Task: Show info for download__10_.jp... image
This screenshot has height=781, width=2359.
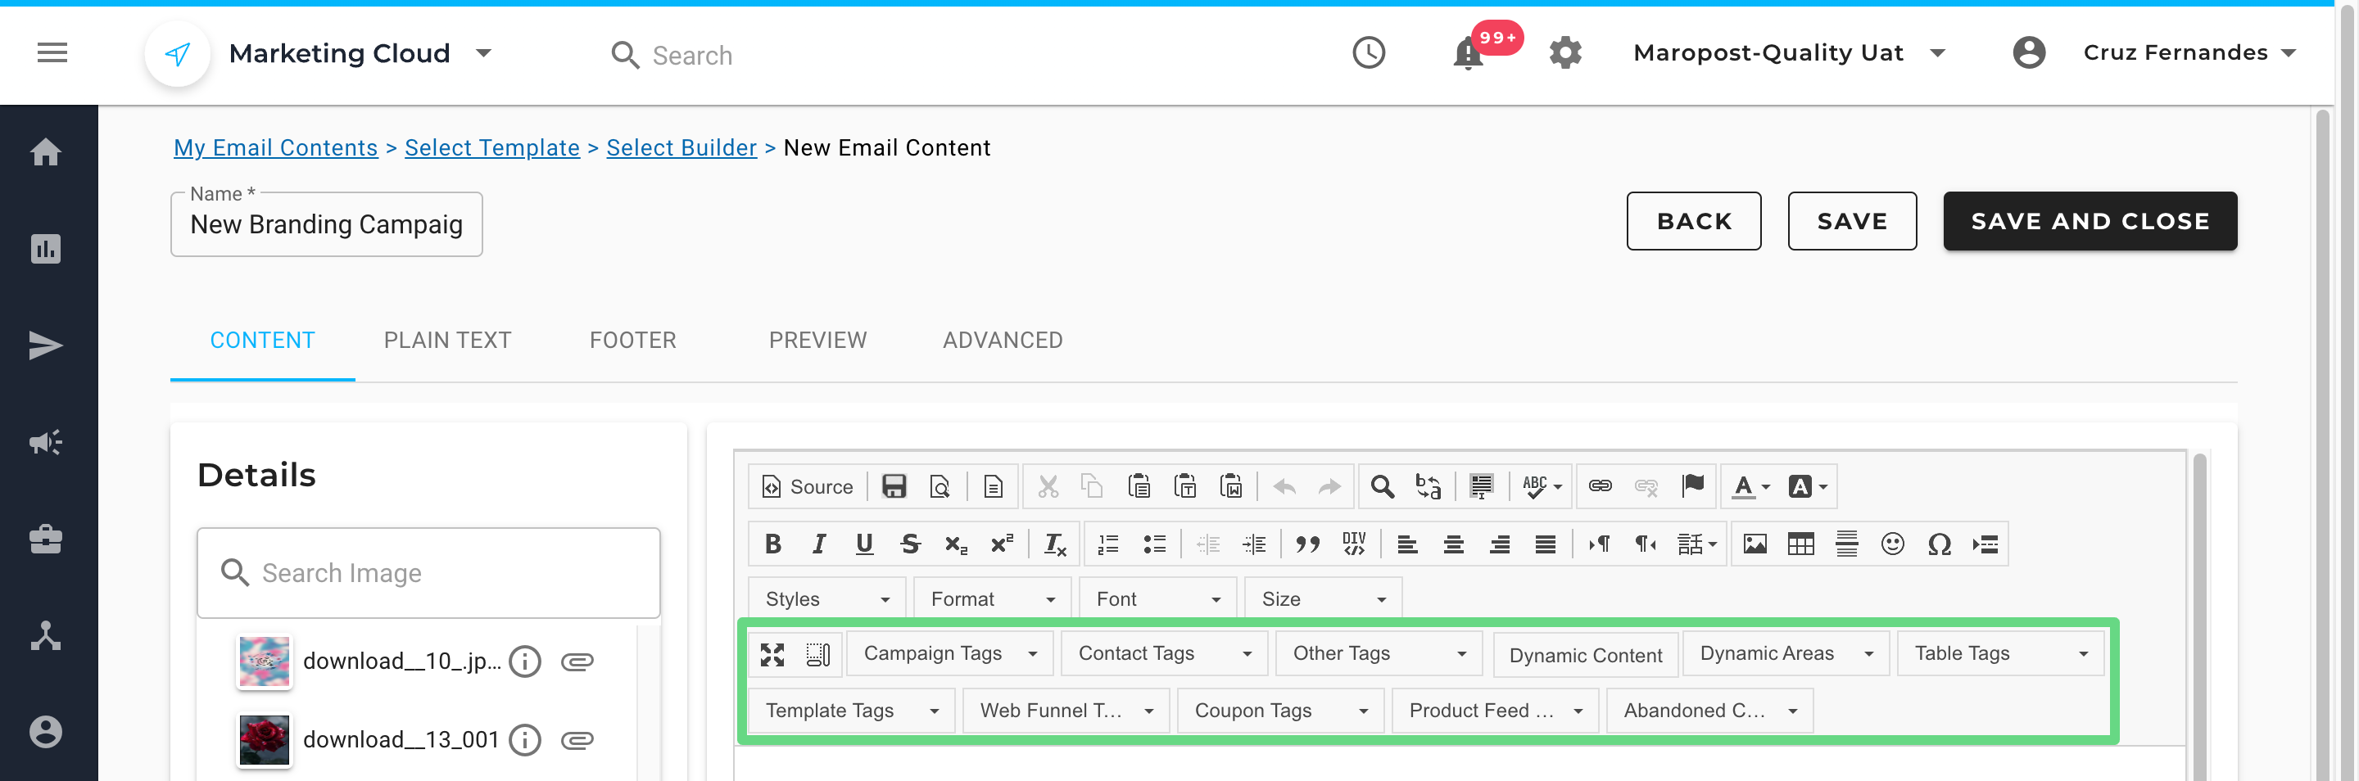Action: click(525, 662)
